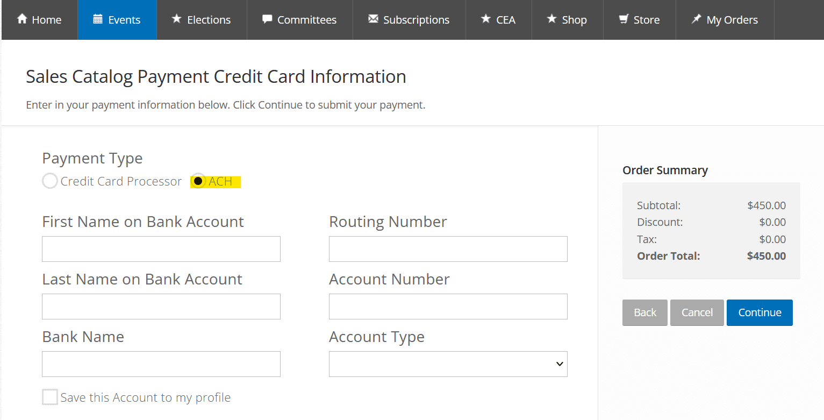824x420 pixels.
Task: Click the Store shopping cart icon
Action: tap(624, 19)
